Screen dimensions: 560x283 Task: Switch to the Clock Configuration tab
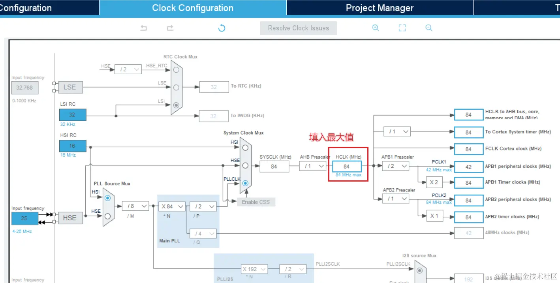tap(193, 8)
